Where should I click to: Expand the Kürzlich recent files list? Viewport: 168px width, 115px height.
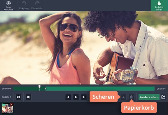(7, 97)
